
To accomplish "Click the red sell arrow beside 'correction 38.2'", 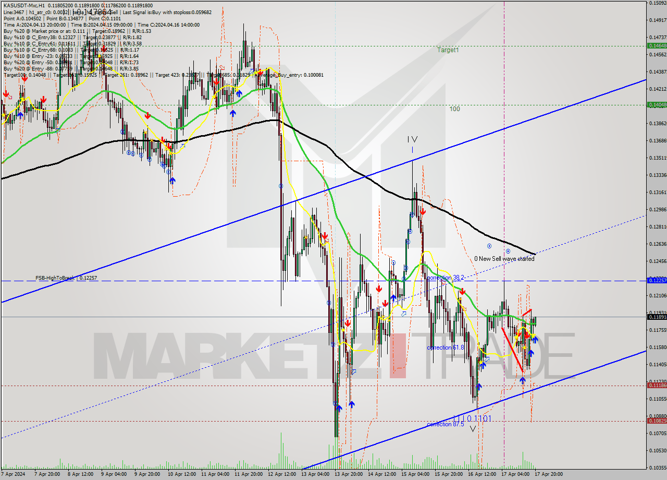I will pyautogui.click(x=462, y=291).
